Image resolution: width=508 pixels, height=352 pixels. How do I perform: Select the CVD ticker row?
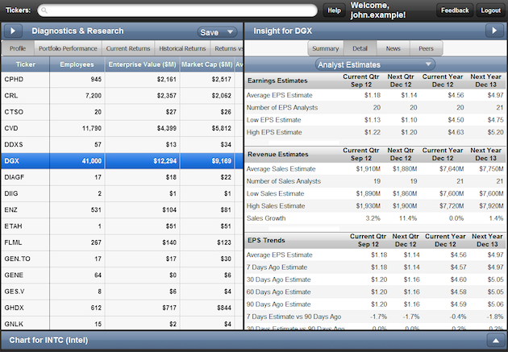[x=122, y=128]
